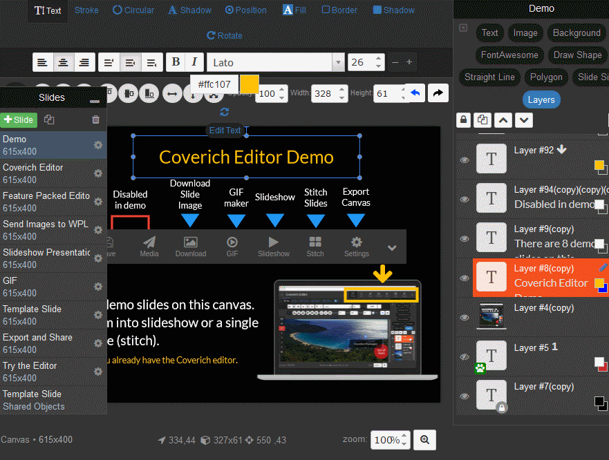
Task: Click the Polygon button
Action: click(546, 77)
